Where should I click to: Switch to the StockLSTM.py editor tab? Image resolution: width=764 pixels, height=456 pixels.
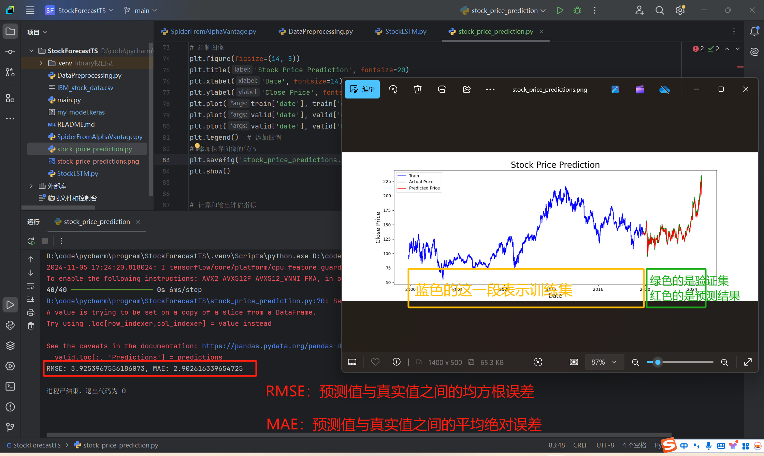(x=405, y=31)
